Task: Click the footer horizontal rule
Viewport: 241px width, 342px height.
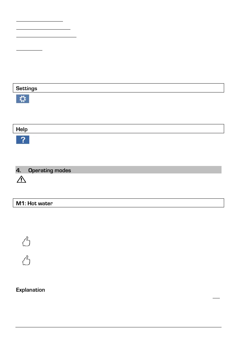Action: pos(118,327)
